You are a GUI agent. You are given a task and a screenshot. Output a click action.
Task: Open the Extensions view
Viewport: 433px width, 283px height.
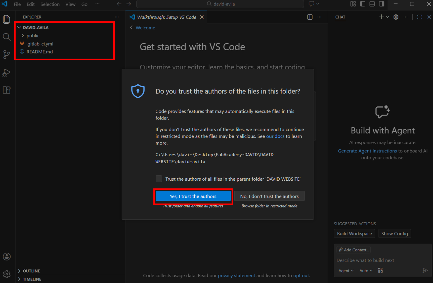click(x=7, y=90)
